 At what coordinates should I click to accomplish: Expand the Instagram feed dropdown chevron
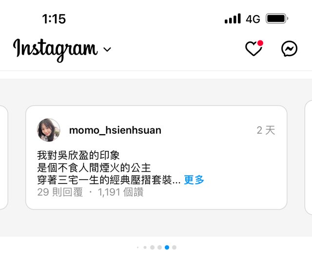pos(107,49)
